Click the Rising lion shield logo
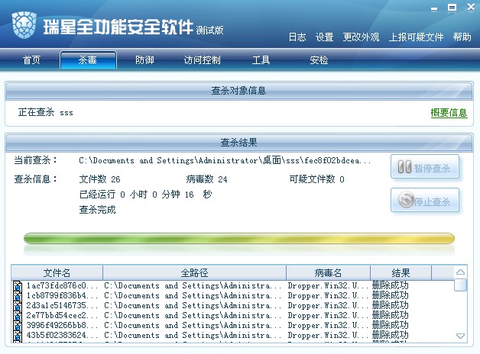The height and width of the screenshot is (354, 480). (x=24, y=25)
